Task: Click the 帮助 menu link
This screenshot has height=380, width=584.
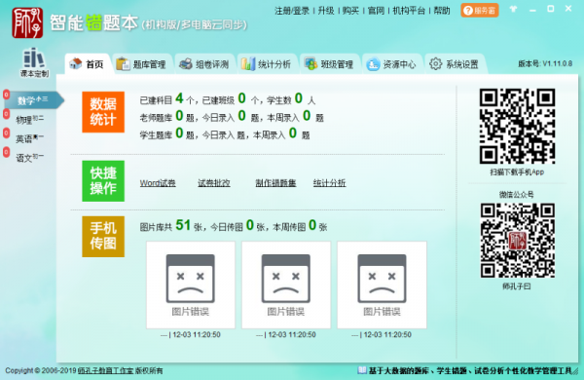Action: click(442, 11)
